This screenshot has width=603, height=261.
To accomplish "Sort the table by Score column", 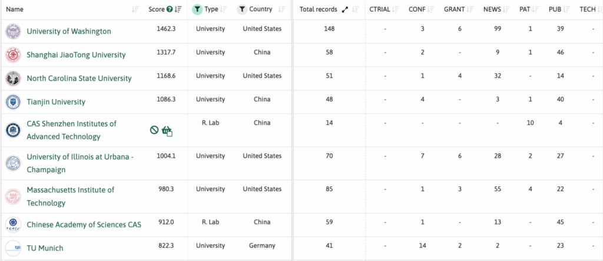I will coord(178,9).
